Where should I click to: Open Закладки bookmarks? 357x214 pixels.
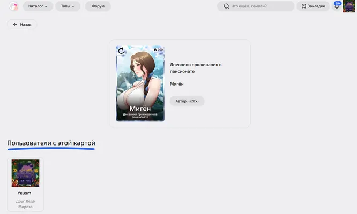(x=313, y=6)
